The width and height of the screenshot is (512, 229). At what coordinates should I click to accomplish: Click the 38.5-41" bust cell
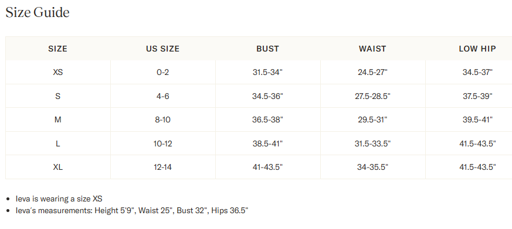[267, 143]
